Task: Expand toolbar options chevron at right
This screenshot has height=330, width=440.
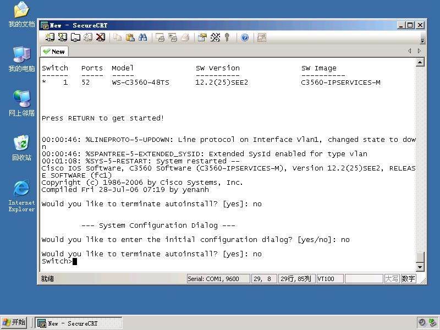Action: point(422,41)
